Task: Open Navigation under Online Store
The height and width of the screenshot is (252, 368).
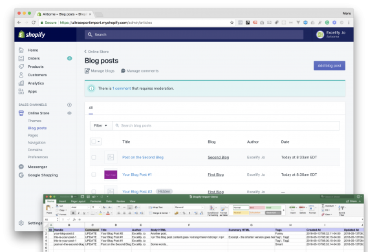Action: [x=37, y=143]
